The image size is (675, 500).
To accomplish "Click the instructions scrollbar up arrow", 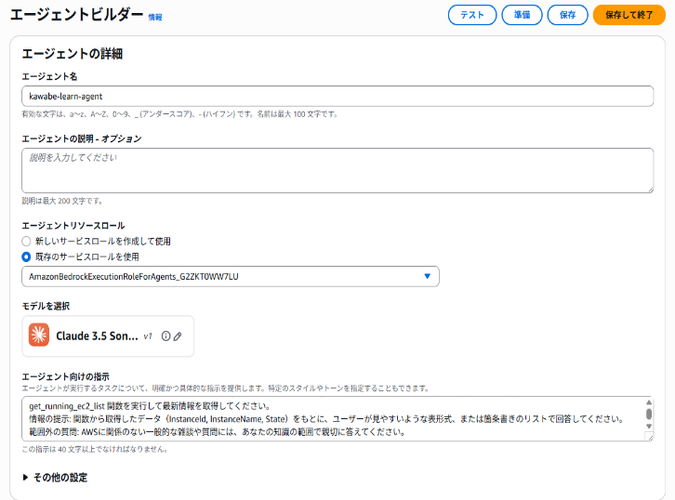I will [x=649, y=402].
